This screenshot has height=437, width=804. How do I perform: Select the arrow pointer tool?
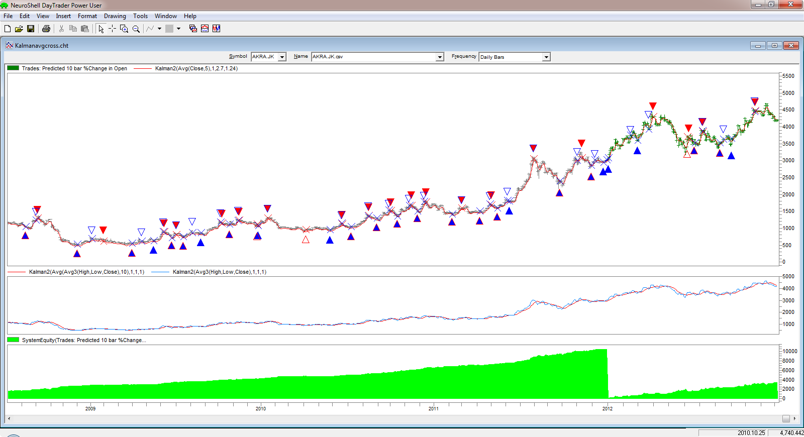[x=101, y=29]
